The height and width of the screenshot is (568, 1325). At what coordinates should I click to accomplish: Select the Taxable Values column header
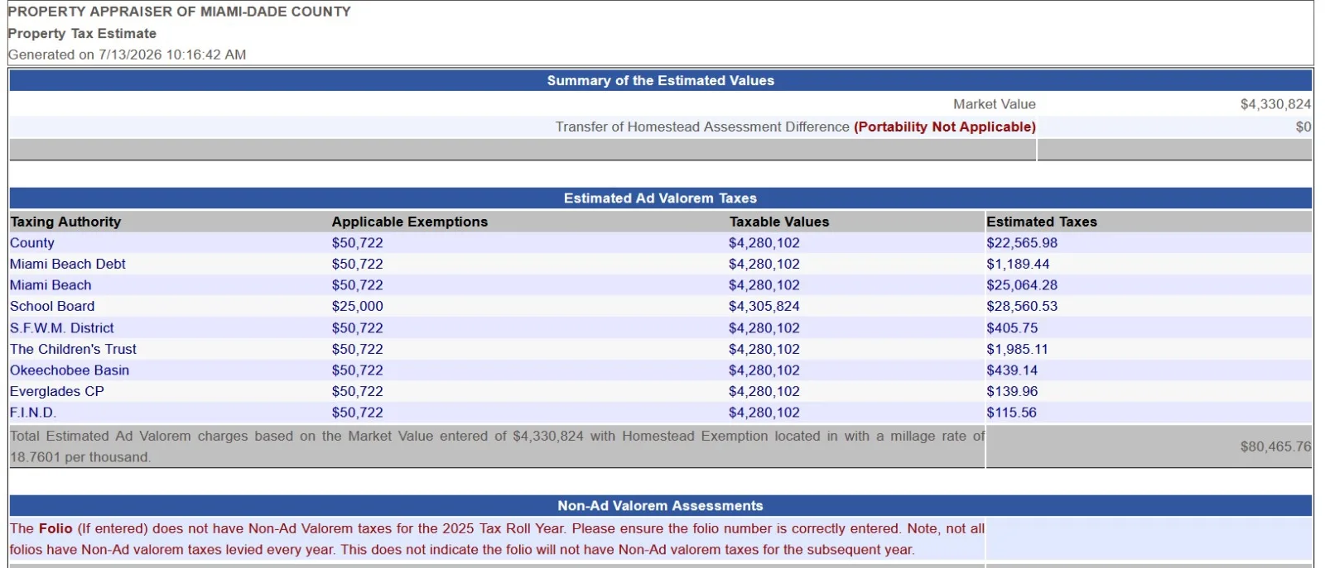(779, 222)
